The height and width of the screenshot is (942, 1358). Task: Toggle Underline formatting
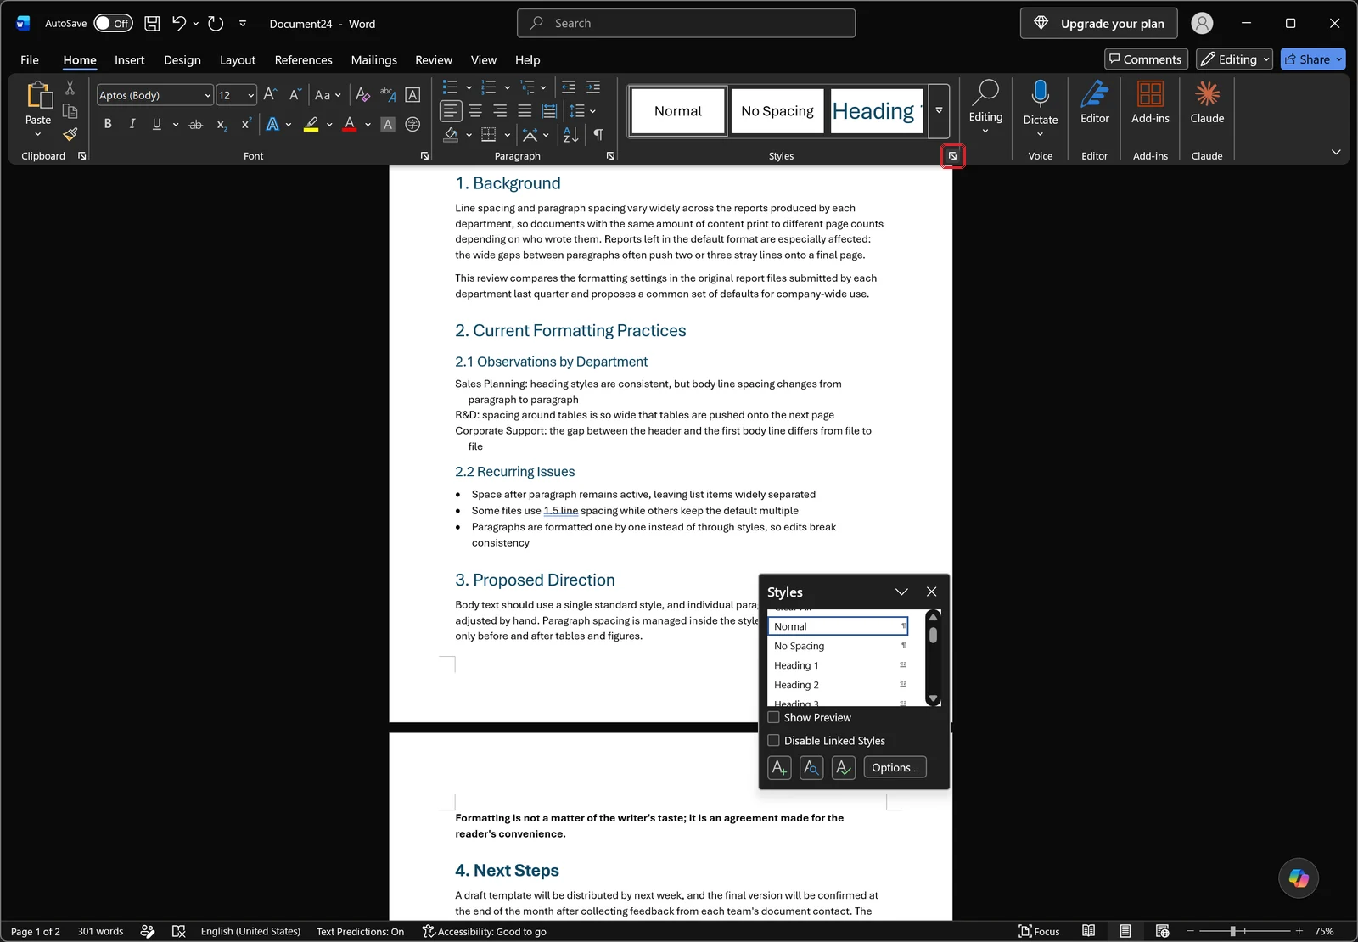pos(156,124)
